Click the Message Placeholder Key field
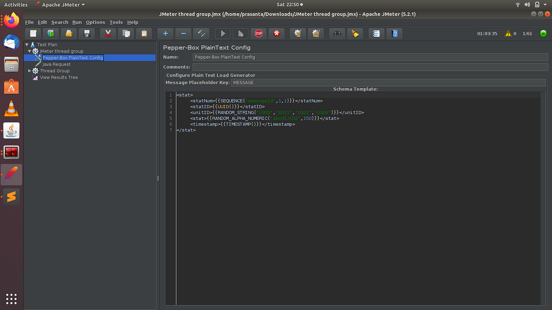The width and height of the screenshot is (552, 310). pyautogui.click(x=389, y=83)
